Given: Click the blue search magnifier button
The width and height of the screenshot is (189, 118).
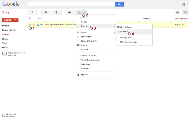Looking at the screenshot, I should click(119, 4).
